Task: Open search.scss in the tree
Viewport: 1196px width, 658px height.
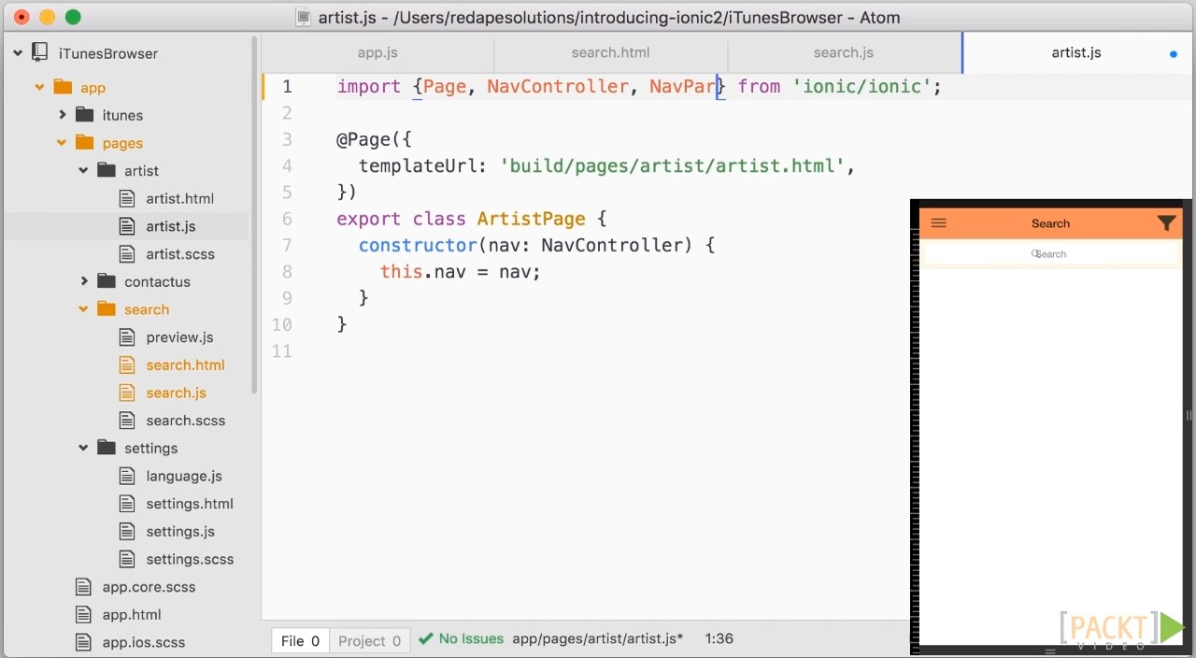Action: (x=186, y=421)
